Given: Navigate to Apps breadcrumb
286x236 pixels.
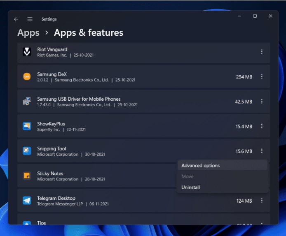Looking at the screenshot, I should 28,33.
